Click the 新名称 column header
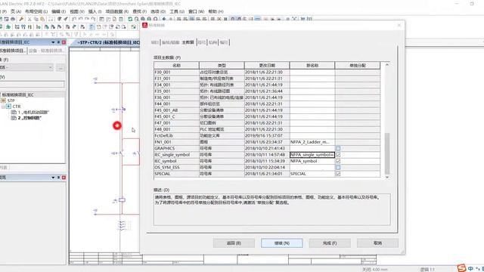The width and height of the screenshot is (484, 272). [312, 66]
